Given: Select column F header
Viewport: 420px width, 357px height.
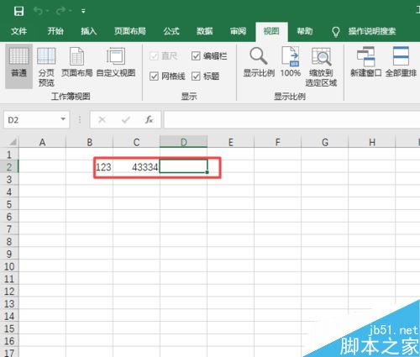Looking at the screenshot, I should (x=278, y=142).
